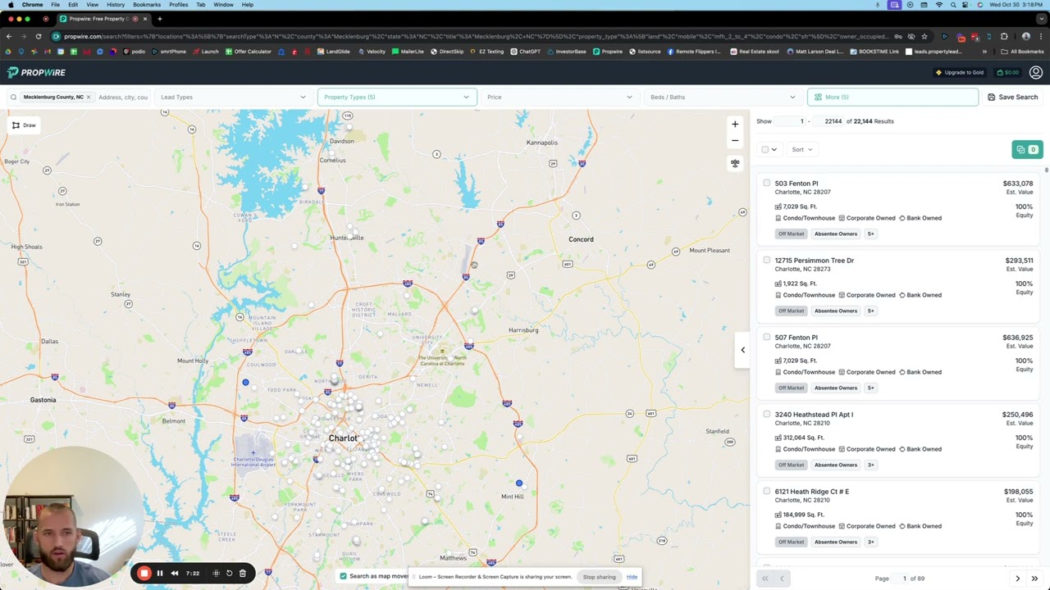Click Stop sharing in Loom banner

(x=599, y=577)
